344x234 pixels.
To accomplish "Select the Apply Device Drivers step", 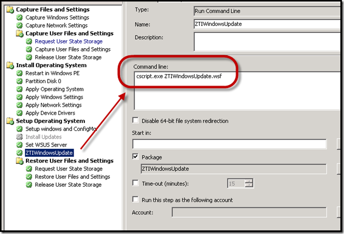I will 50,113.
